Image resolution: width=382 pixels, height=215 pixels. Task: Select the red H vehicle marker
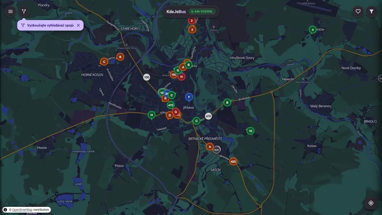coord(181,76)
